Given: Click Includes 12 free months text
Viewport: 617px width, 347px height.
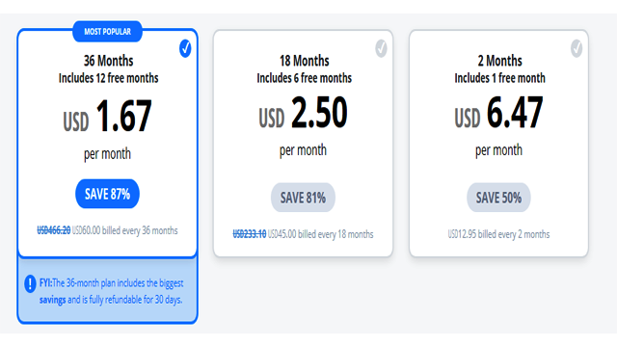Looking at the screenshot, I should click(109, 78).
